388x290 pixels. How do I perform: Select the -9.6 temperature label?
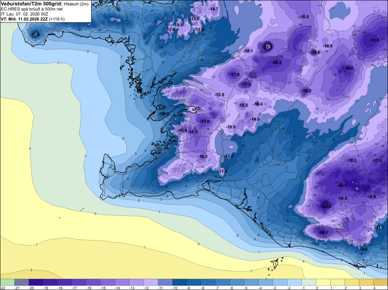(364, 249)
